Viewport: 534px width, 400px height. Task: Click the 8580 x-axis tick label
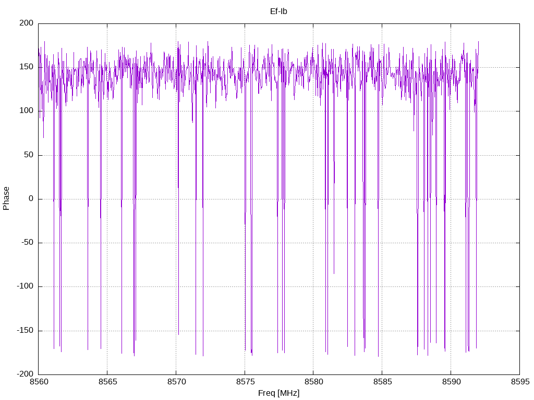click(x=313, y=382)
